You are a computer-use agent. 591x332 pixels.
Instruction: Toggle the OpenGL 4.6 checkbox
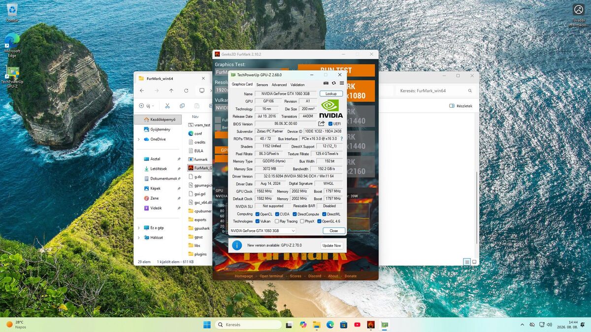[319, 221]
